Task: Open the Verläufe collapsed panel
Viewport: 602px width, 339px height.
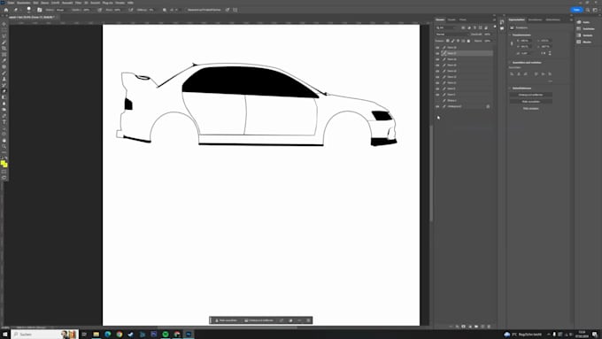Action: tap(584, 35)
